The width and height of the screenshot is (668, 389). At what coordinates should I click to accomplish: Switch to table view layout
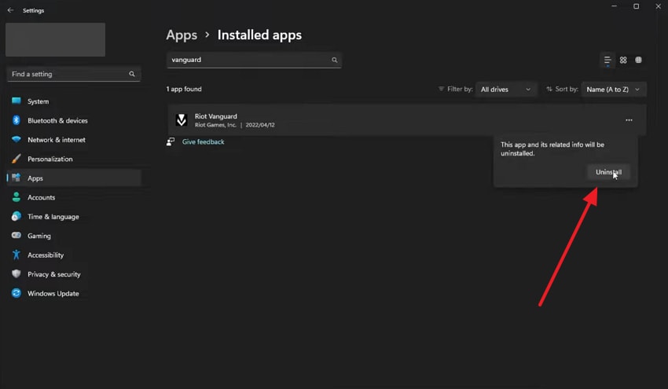[x=638, y=60]
